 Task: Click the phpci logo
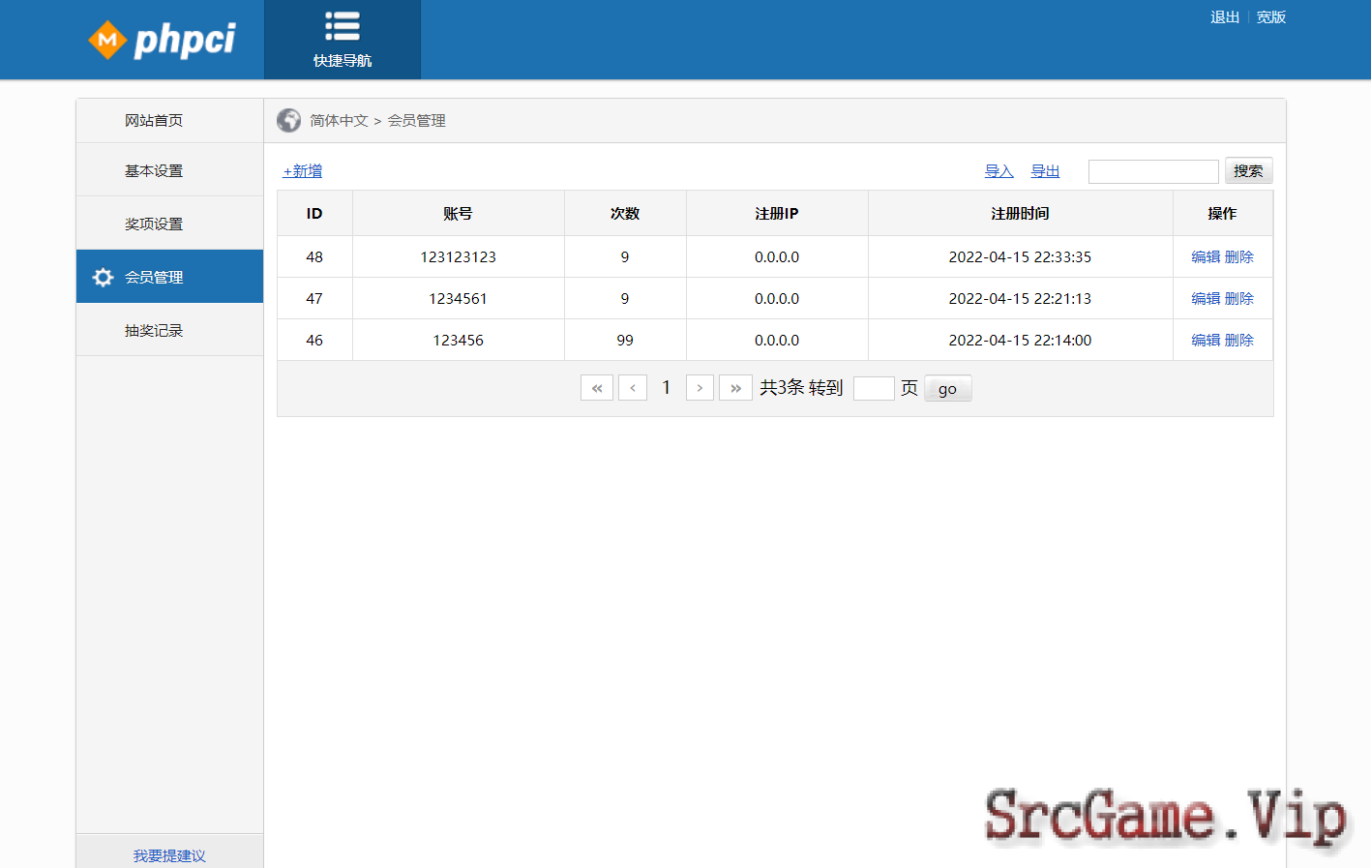(162, 40)
